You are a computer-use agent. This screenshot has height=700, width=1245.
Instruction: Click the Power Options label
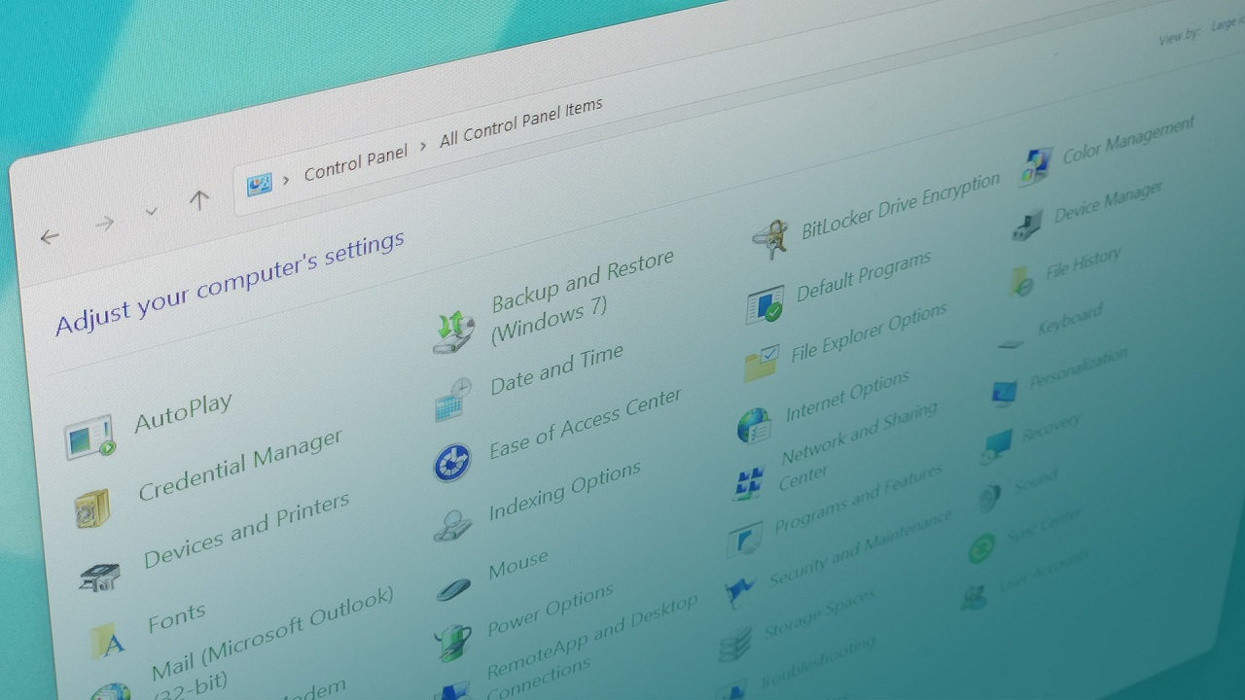point(551,610)
